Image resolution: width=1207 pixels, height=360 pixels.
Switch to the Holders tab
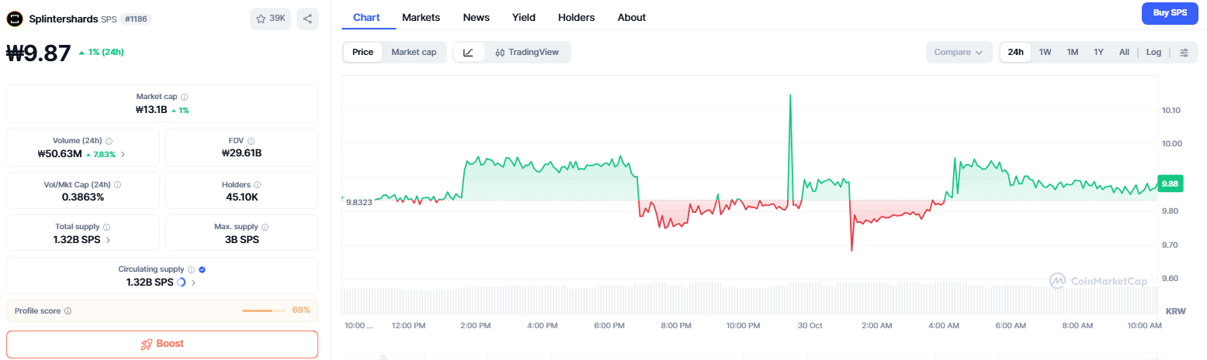click(x=576, y=17)
